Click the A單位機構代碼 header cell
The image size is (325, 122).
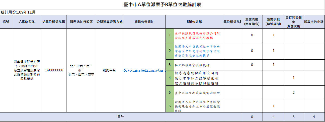point(54,22)
